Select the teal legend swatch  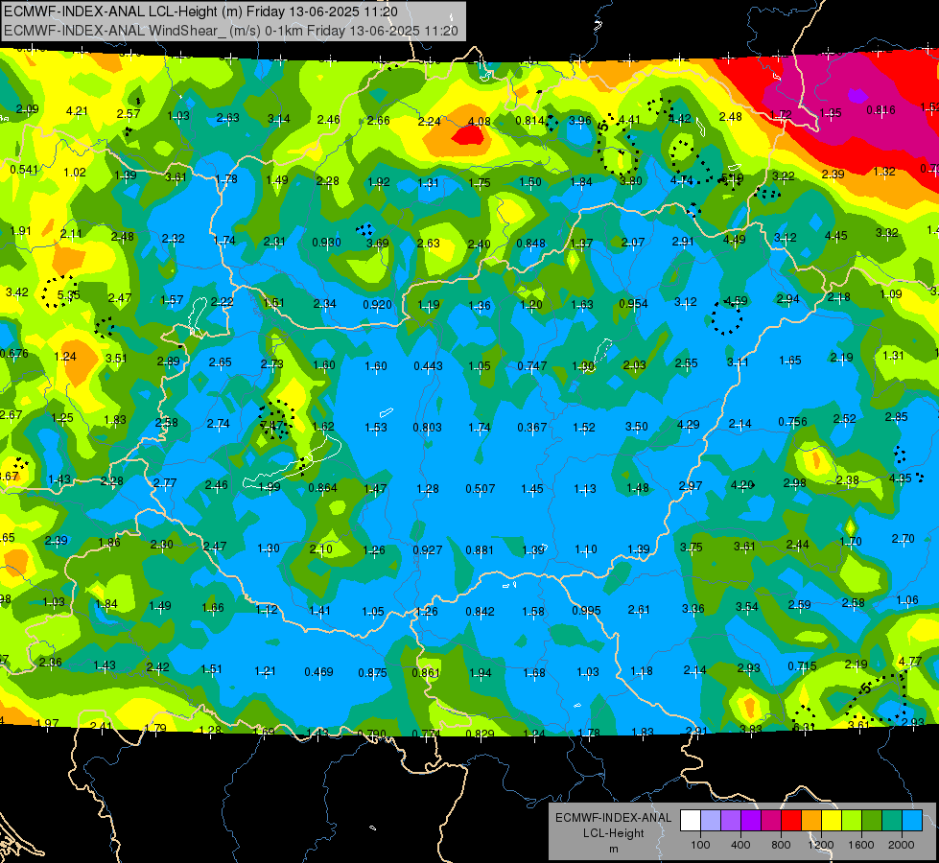point(892,820)
